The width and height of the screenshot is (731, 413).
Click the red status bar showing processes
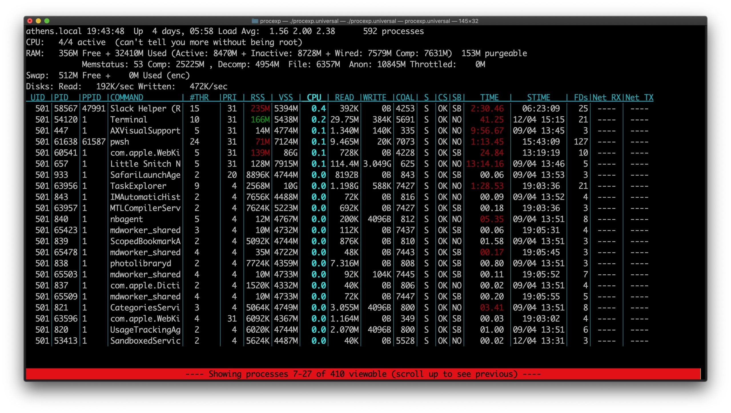point(363,374)
